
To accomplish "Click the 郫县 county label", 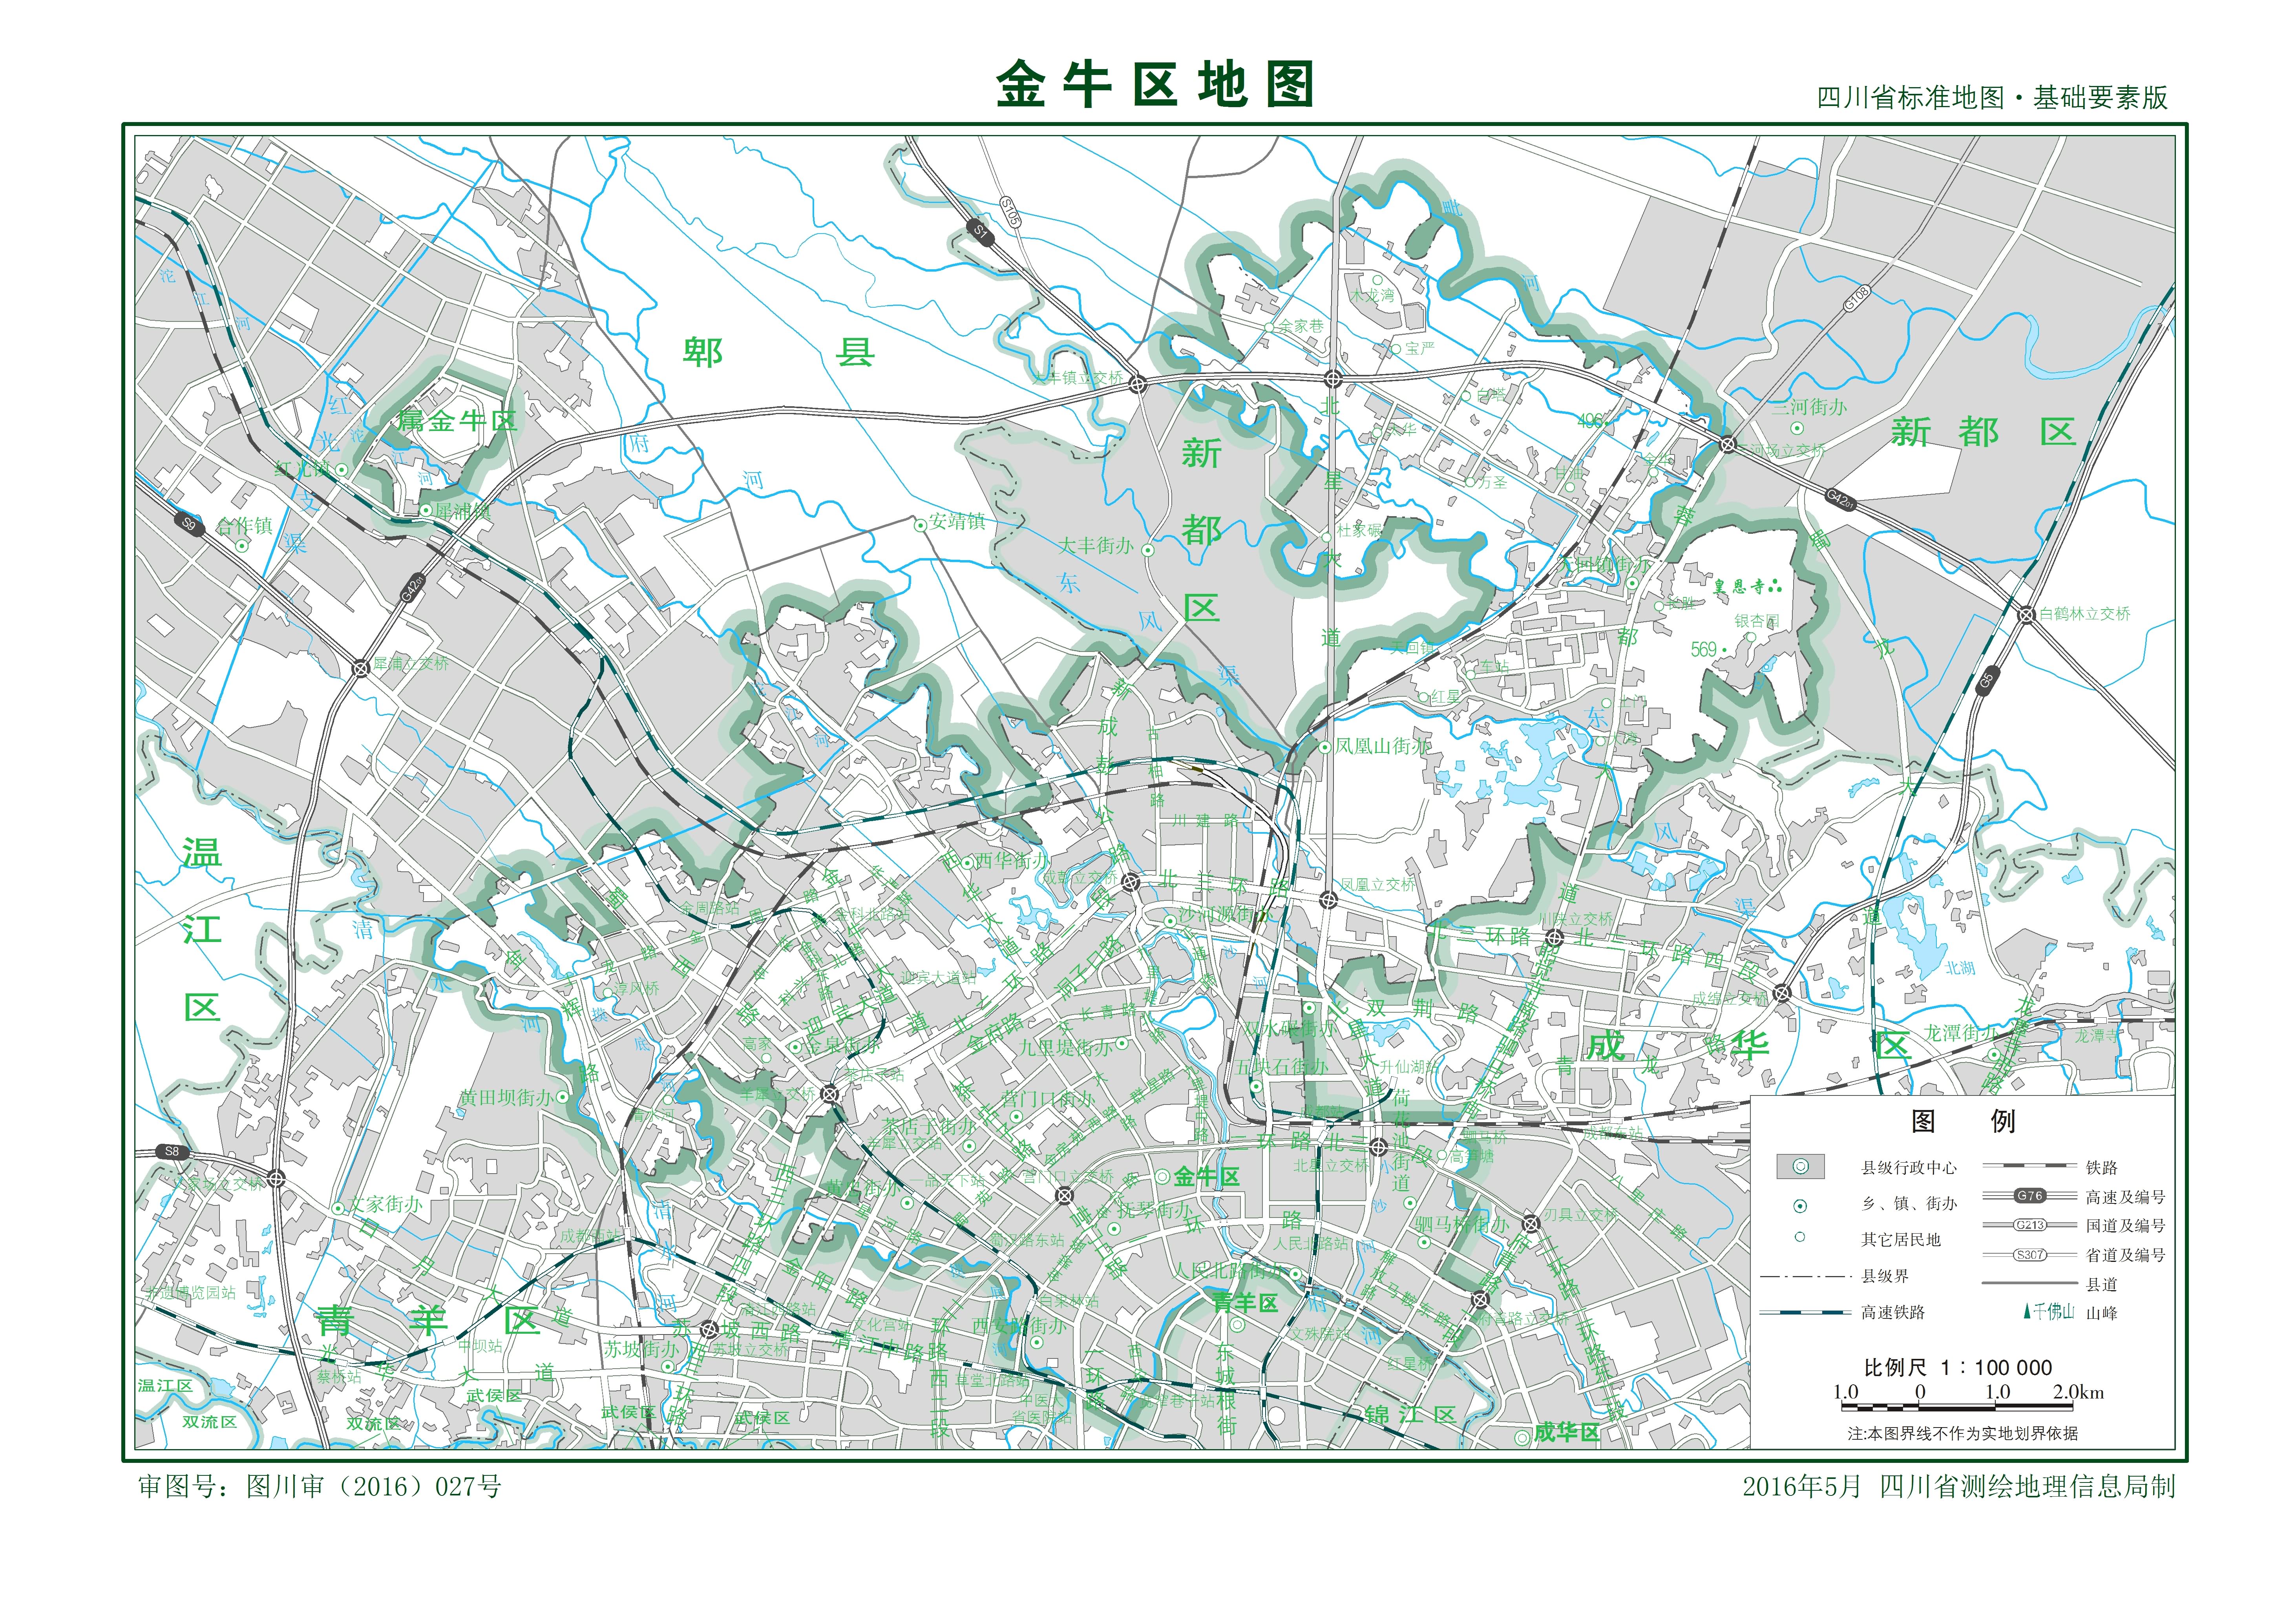I will [778, 353].
